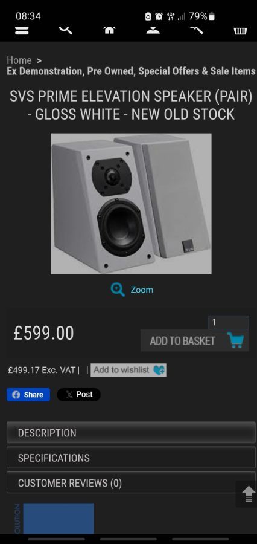Image resolution: width=257 pixels, height=544 pixels.
Task: Click the blue cart icon
Action: coord(235,340)
